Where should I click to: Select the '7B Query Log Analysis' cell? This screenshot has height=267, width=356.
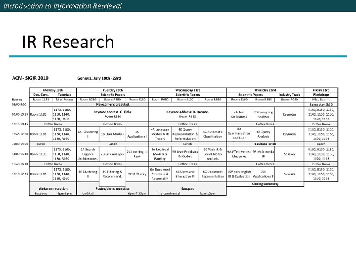coord(263,114)
